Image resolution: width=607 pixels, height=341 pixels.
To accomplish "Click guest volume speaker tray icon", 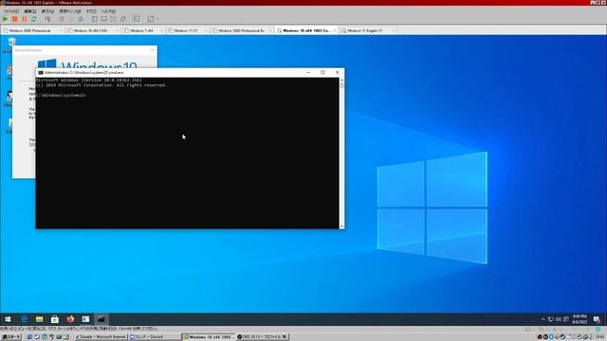I will [x=559, y=319].
